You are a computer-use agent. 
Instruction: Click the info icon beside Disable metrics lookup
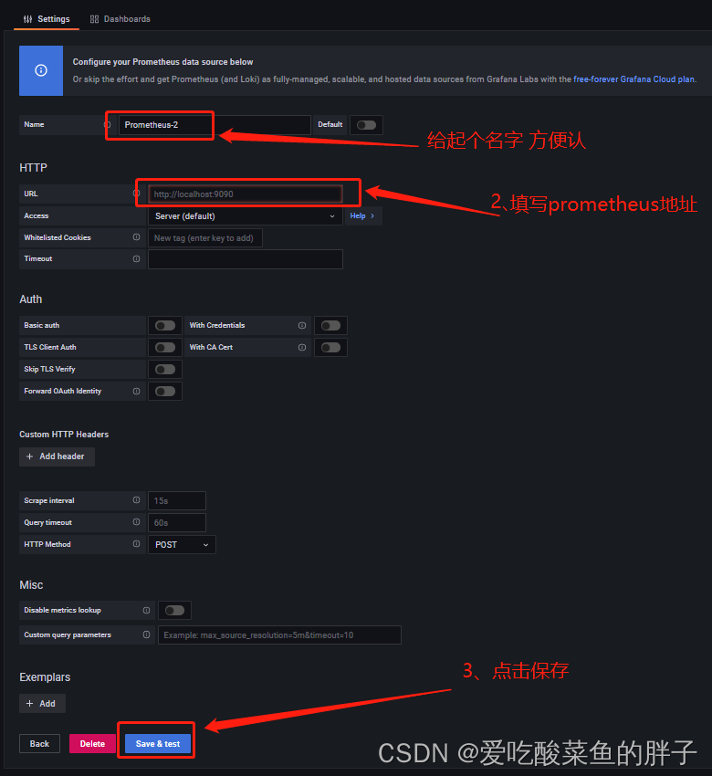146,610
